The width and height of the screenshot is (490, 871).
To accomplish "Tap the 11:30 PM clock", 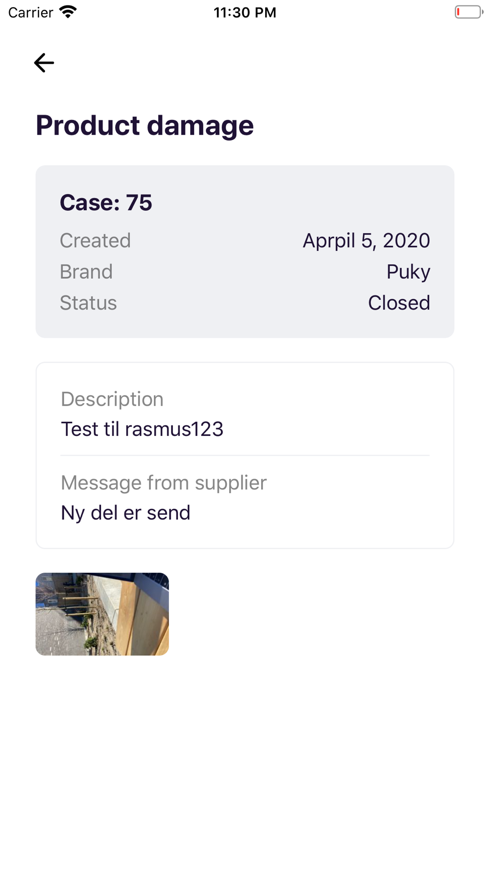I will pyautogui.click(x=245, y=12).
